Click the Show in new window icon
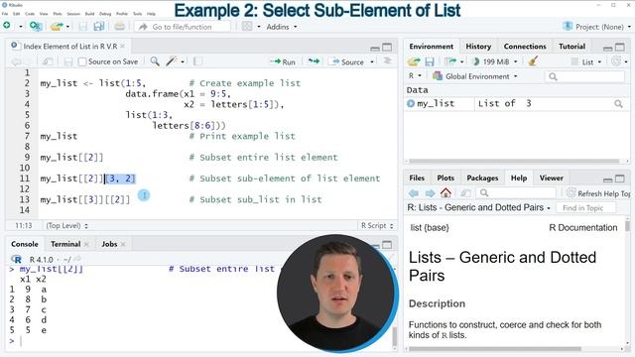Image resolution: width=635 pixels, height=357 pixels. pos(48,61)
